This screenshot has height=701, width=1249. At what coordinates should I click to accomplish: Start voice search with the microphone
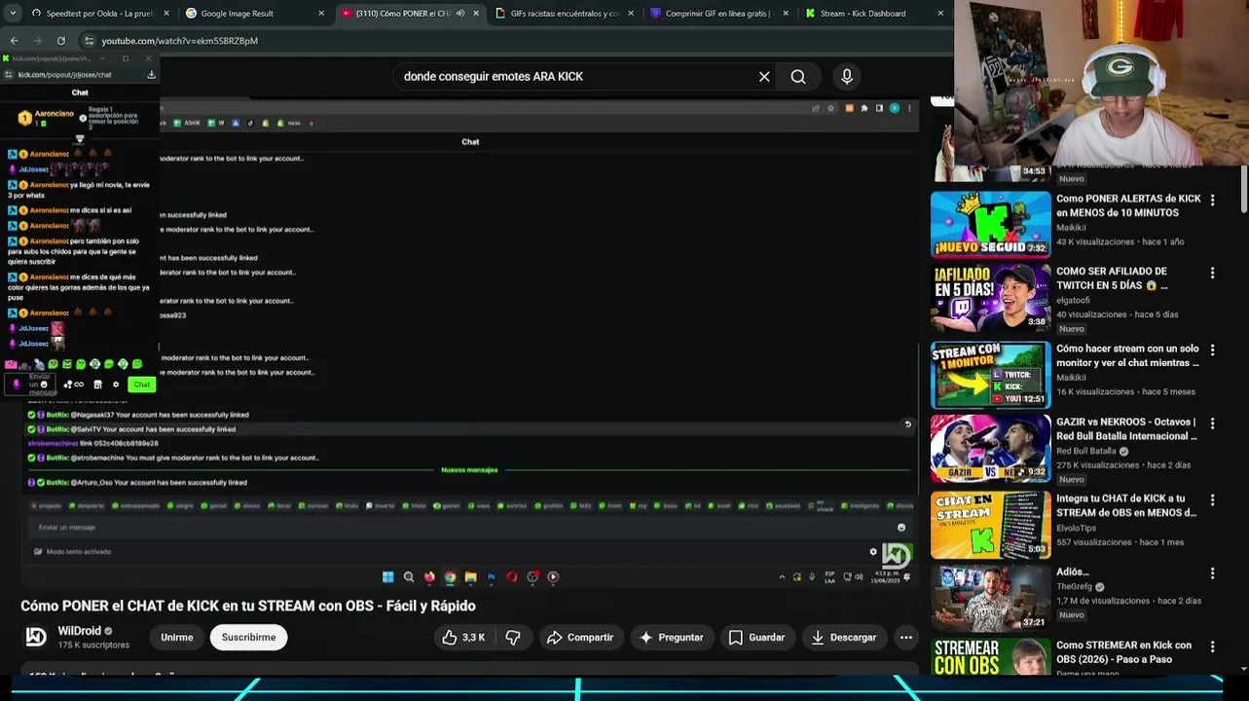tap(847, 77)
